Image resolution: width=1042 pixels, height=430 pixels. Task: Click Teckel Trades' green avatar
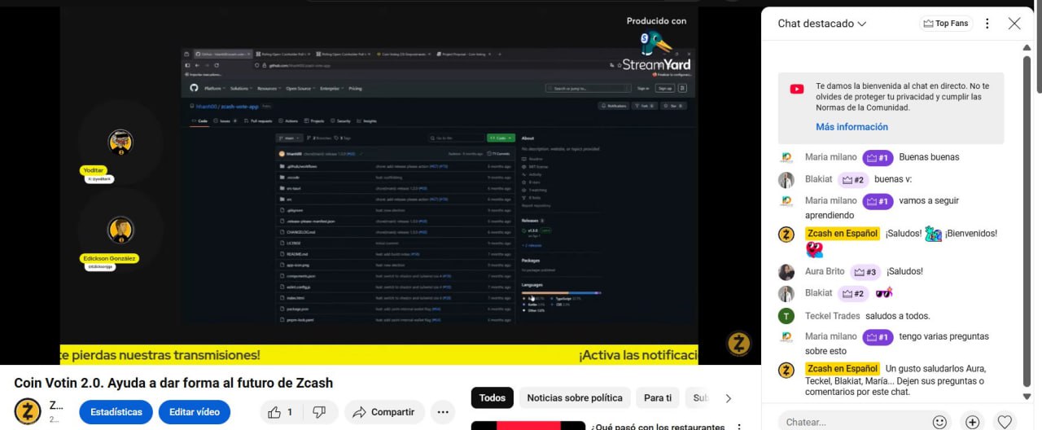tap(786, 316)
